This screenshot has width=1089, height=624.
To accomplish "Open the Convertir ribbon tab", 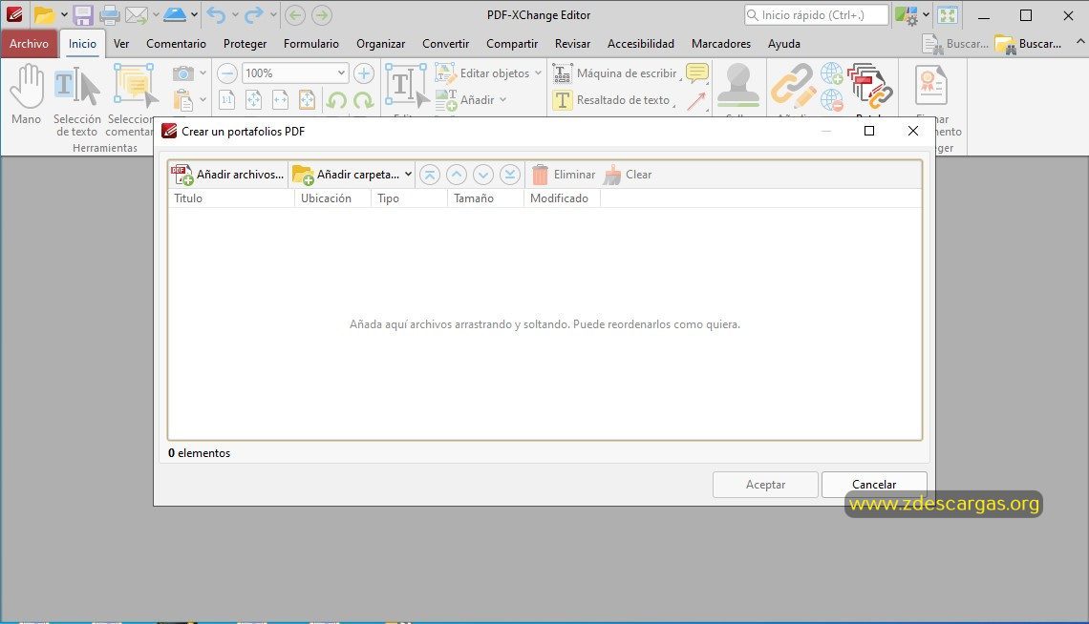I will [x=446, y=44].
